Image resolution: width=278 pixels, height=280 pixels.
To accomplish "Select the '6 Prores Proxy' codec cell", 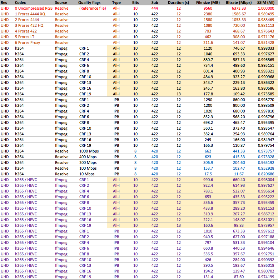I will click(x=28, y=43).
